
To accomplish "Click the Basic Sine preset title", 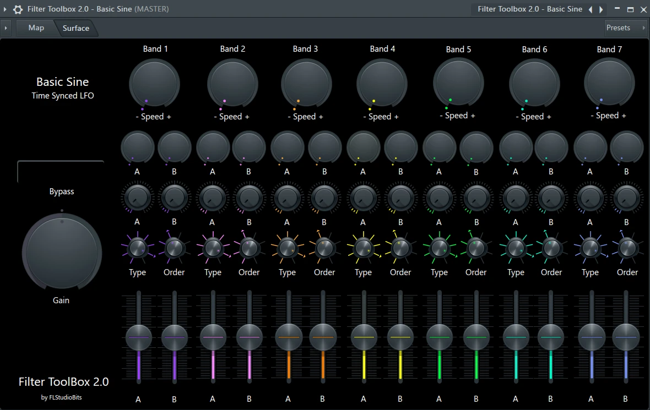I will (x=63, y=81).
